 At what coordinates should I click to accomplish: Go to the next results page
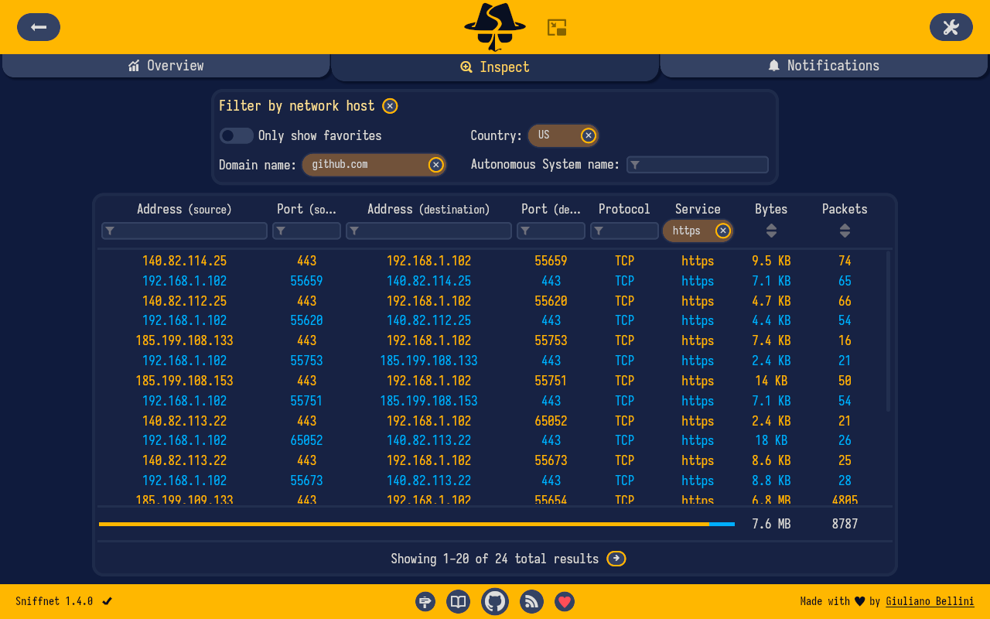click(616, 558)
